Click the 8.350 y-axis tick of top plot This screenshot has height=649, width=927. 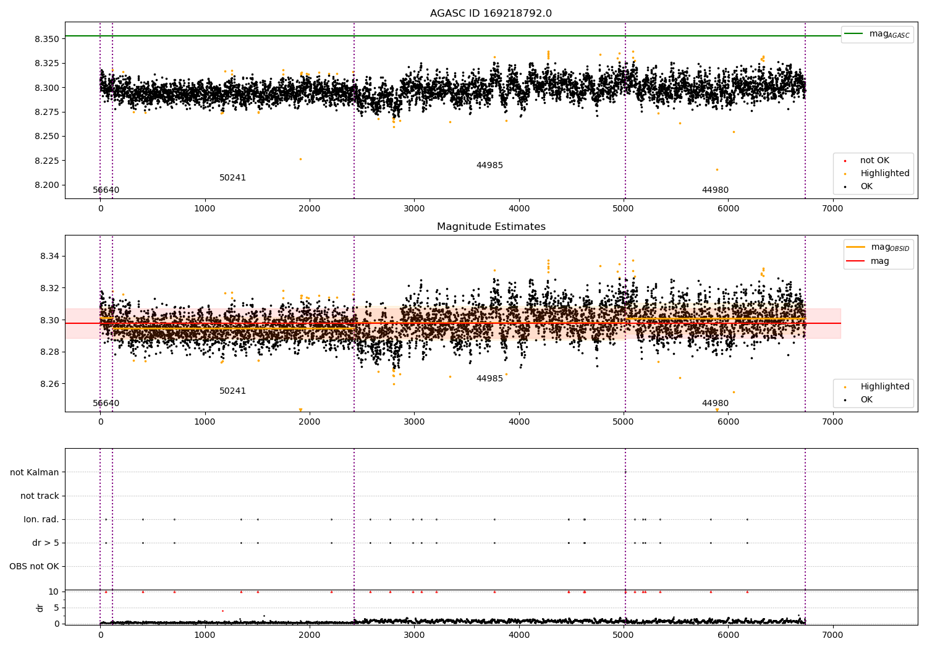pos(47,39)
